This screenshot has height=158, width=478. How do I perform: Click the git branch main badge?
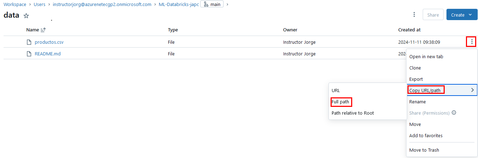[212, 4]
